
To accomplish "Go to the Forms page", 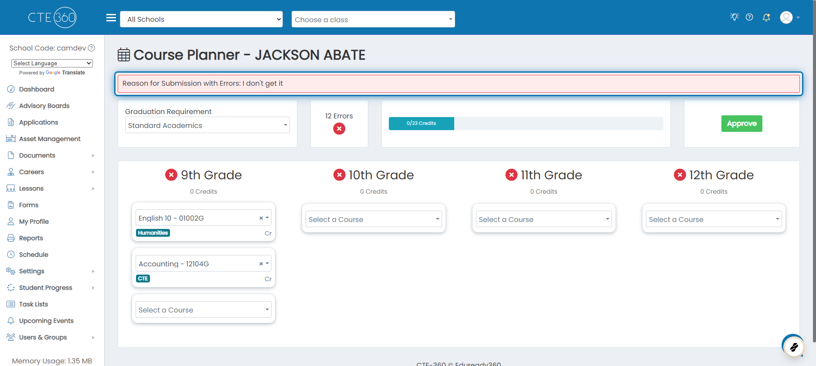I will click(29, 205).
